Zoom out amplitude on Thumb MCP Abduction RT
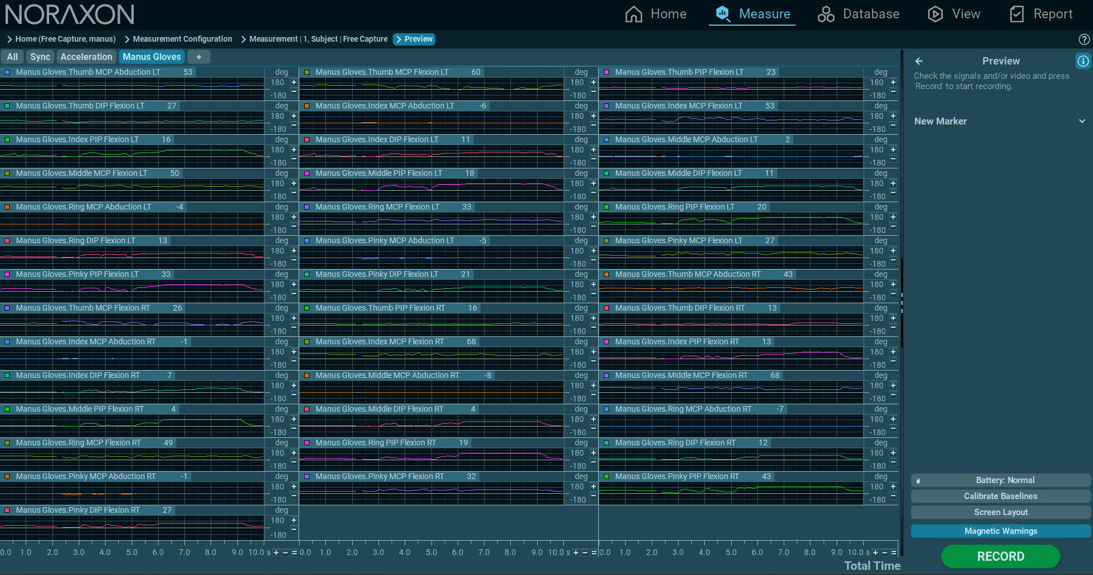Screen dimensions: 1093x575 click(x=893, y=293)
